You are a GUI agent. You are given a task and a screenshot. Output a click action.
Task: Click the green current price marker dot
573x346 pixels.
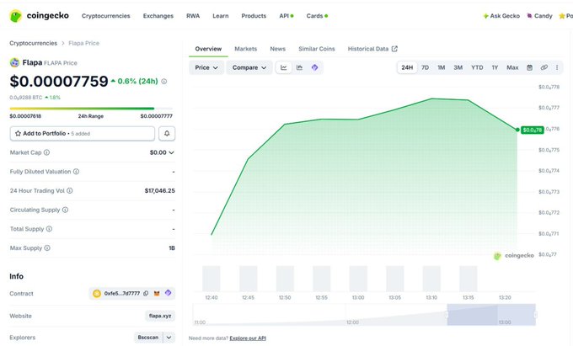[517, 130]
